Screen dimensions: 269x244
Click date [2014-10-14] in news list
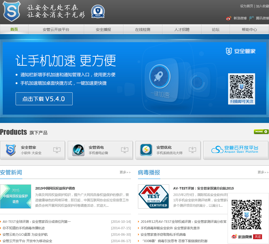[x=121, y=221]
